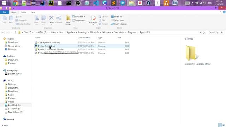
Task: Switch to details view in status bar
Action: [220, 125]
